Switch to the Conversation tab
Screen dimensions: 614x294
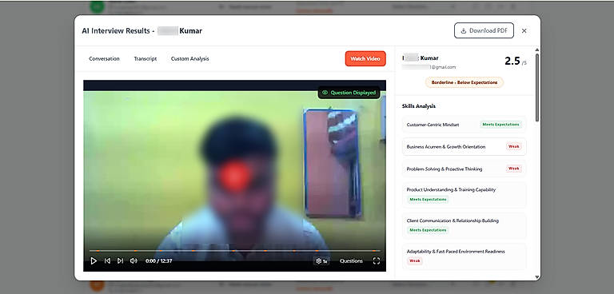[x=104, y=59]
